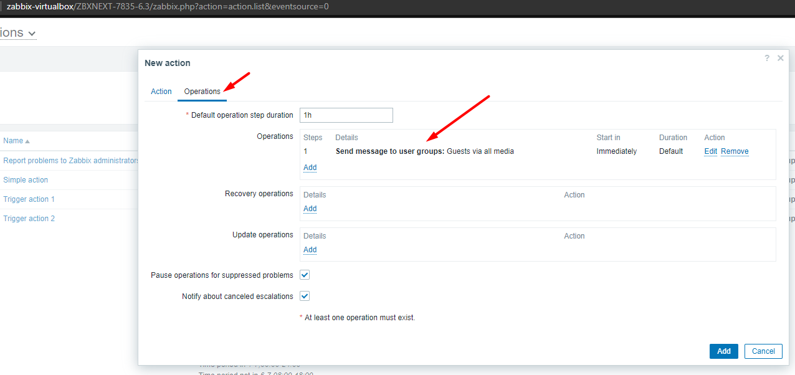Open Trigger action 2
Screen dimensions: 795x375
click(x=29, y=219)
